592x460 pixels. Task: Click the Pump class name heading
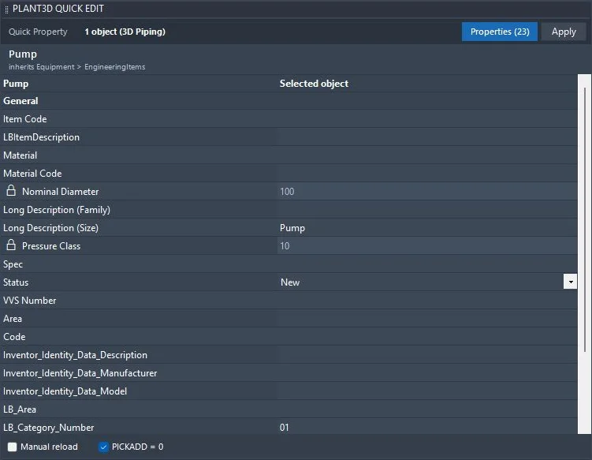[x=23, y=54]
